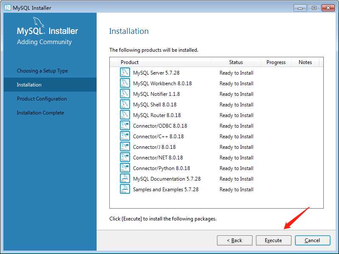Click the Connector/ODBC 8.0.18 icon
This screenshot has width=339, height=254.
(x=125, y=126)
